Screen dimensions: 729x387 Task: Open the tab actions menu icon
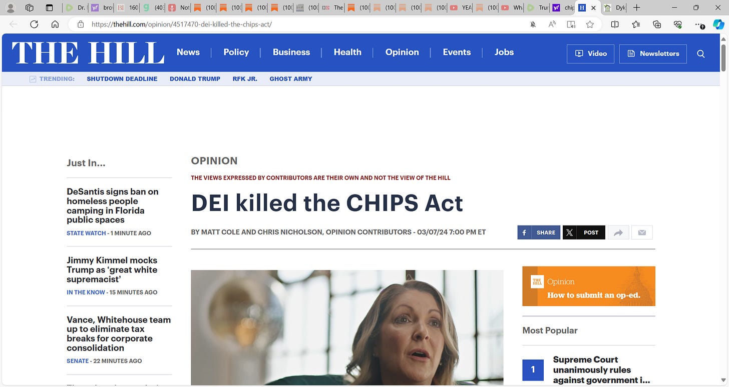(x=49, y=7)
